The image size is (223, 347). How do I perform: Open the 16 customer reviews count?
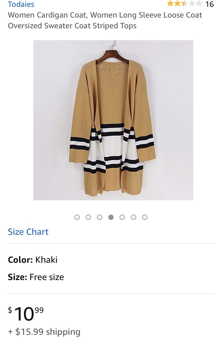[210, 4]
